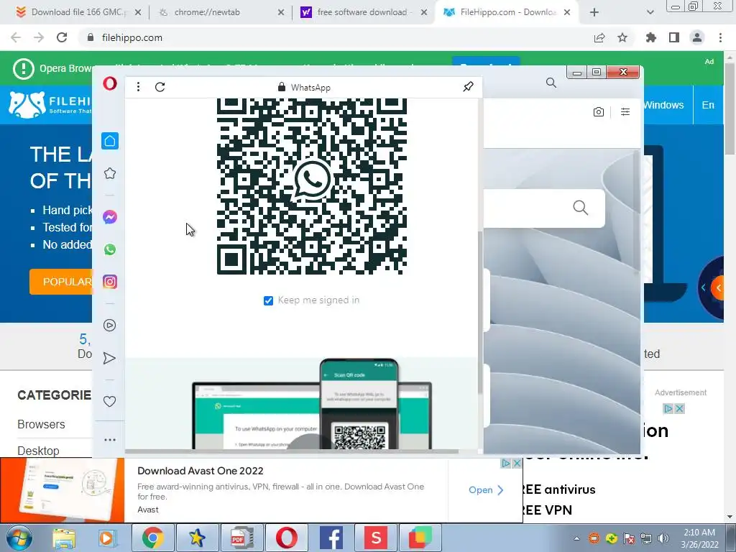Image resolution: width=736 pixels, height=552 pixels.
Task: Click FileHippo logo on the page
Action: click(x=50, y=104)
